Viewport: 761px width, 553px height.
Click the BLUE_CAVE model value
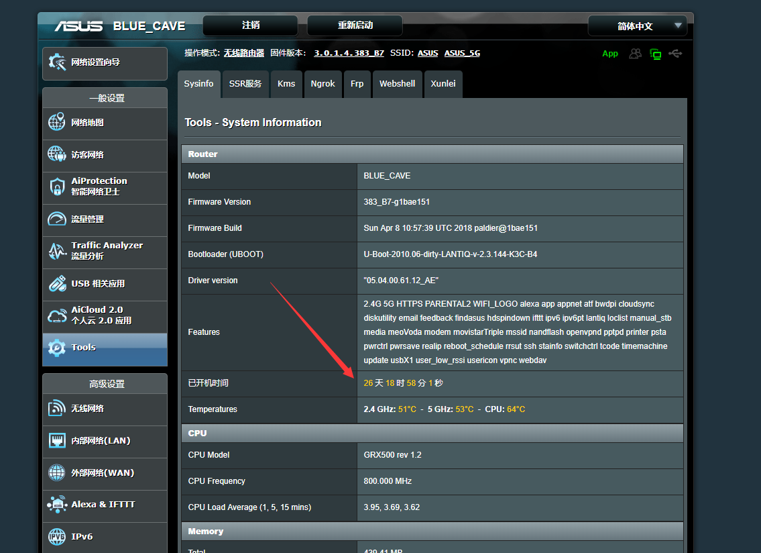coord(387,175)
